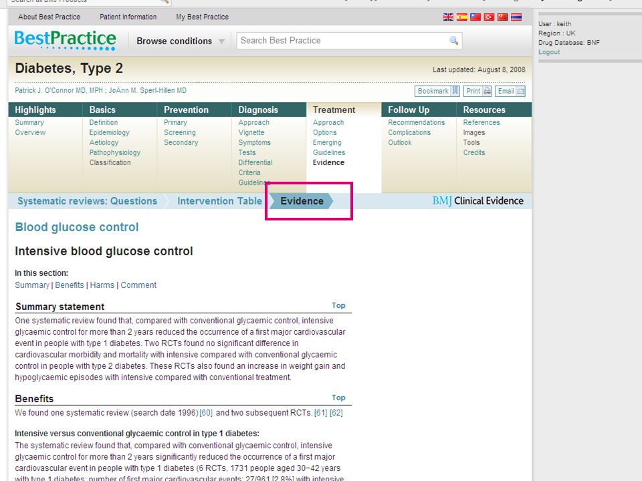Jump to Harms section link
The width and height of the screenshot is (642, 481).
tap(102, 285)
